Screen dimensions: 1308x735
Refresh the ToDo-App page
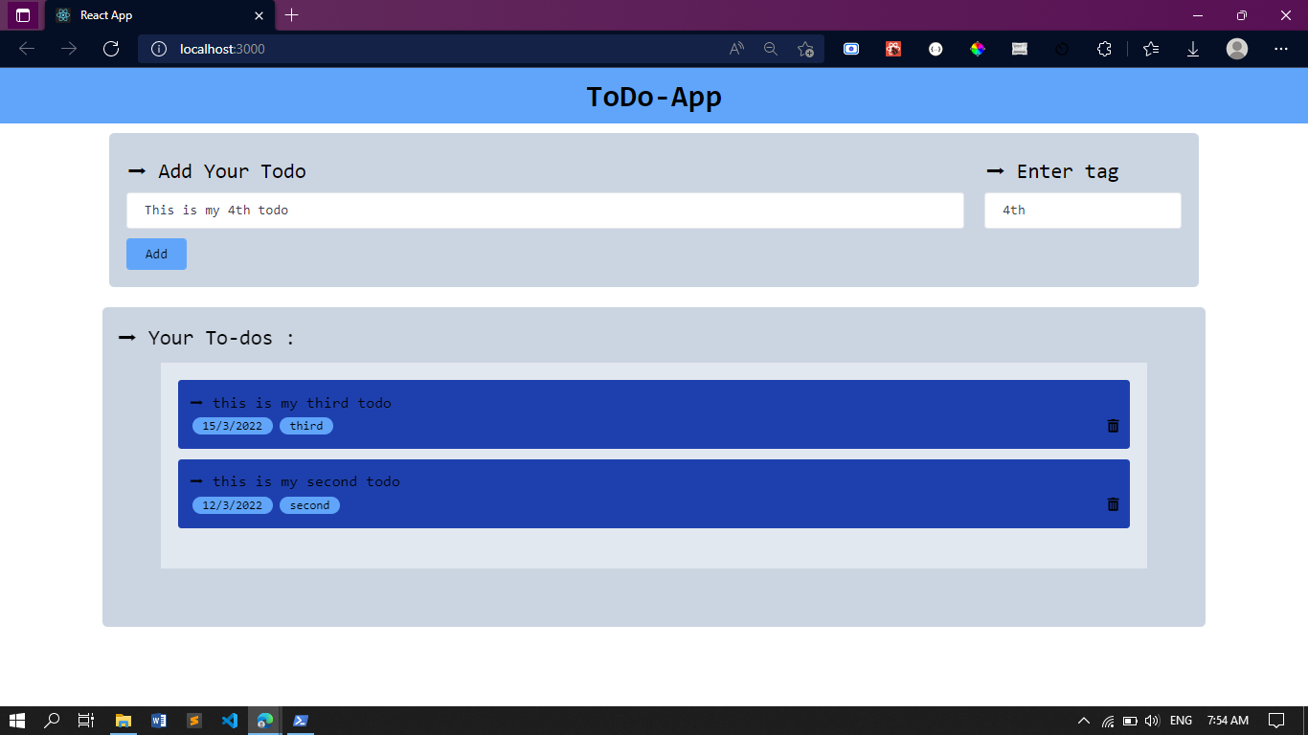click(x=111, y=49)
